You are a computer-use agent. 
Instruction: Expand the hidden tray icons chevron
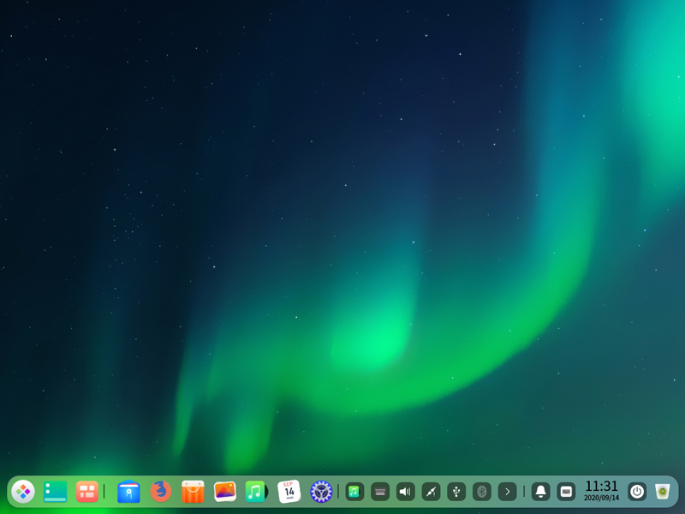tap(508, 491)
